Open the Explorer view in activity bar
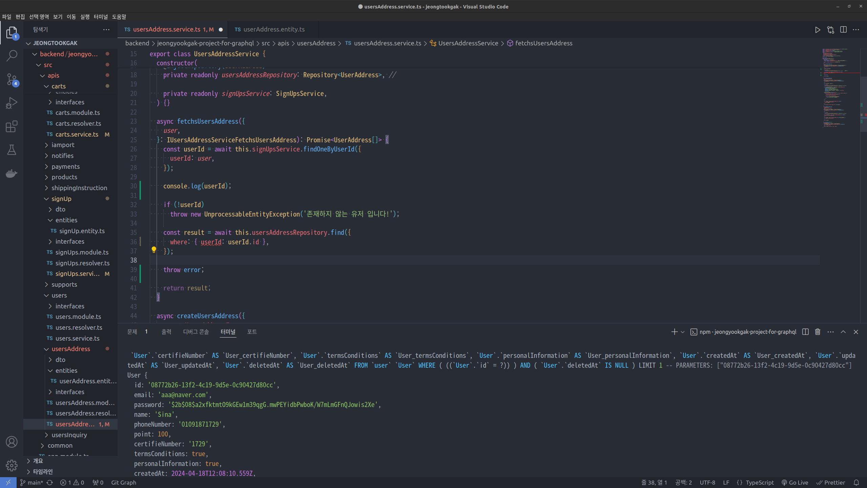 (x=12, y=33)
